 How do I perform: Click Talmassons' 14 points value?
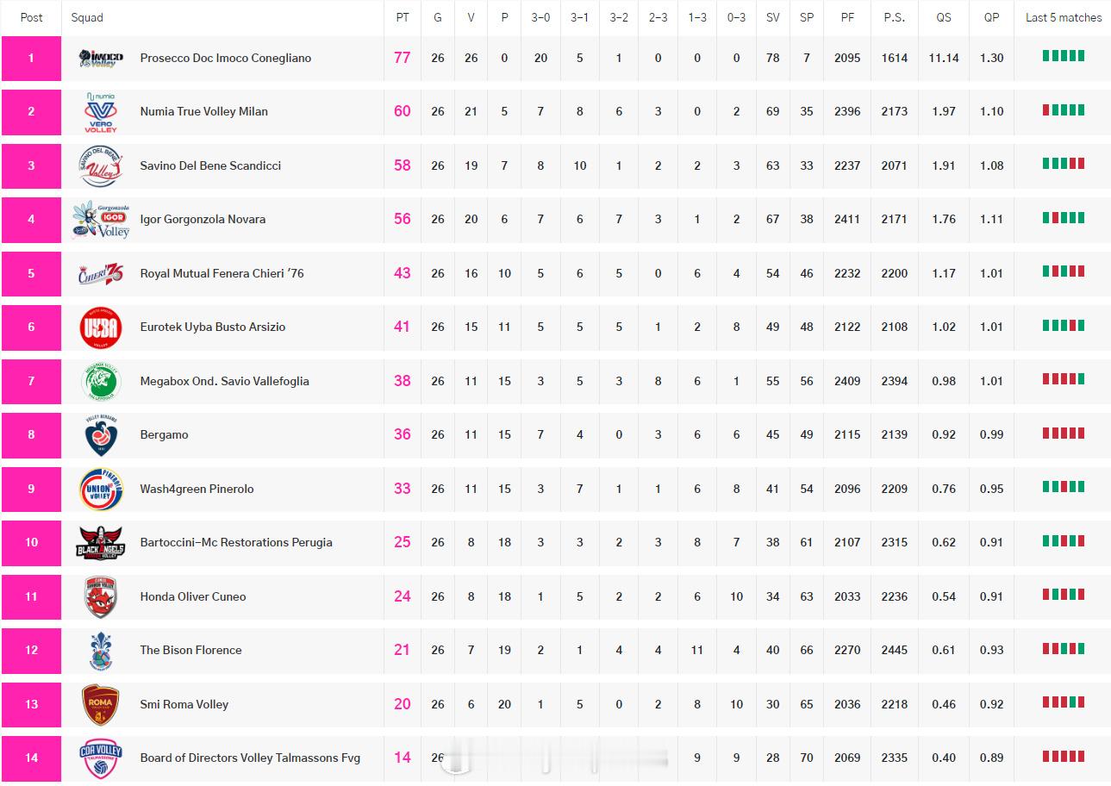[403, 758]
